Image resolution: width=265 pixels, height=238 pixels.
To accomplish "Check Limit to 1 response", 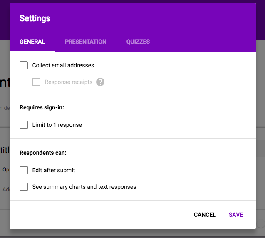I will (24, 125).
